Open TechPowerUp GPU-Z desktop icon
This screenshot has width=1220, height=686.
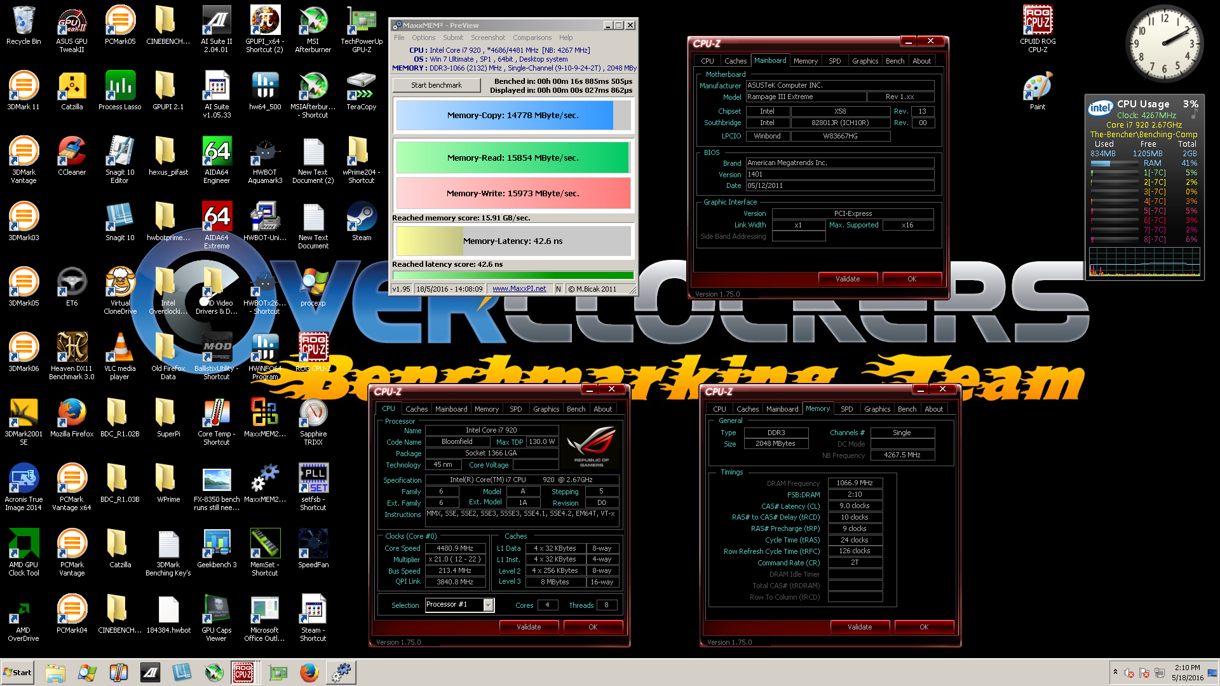[x=362, y=29]
